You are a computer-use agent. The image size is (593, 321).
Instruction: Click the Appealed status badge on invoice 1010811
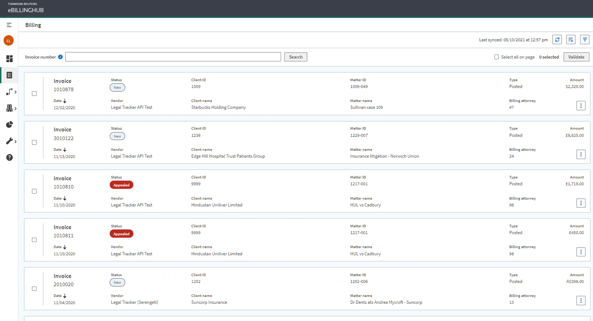pos(122,234)
